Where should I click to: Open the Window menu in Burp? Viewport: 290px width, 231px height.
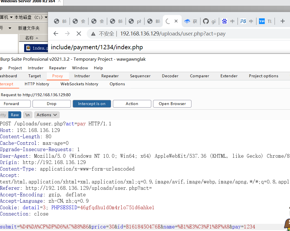(x=80, y=68)
